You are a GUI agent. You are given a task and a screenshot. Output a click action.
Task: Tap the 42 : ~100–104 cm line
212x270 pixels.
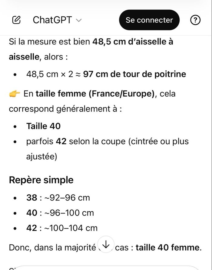(62, 228)
